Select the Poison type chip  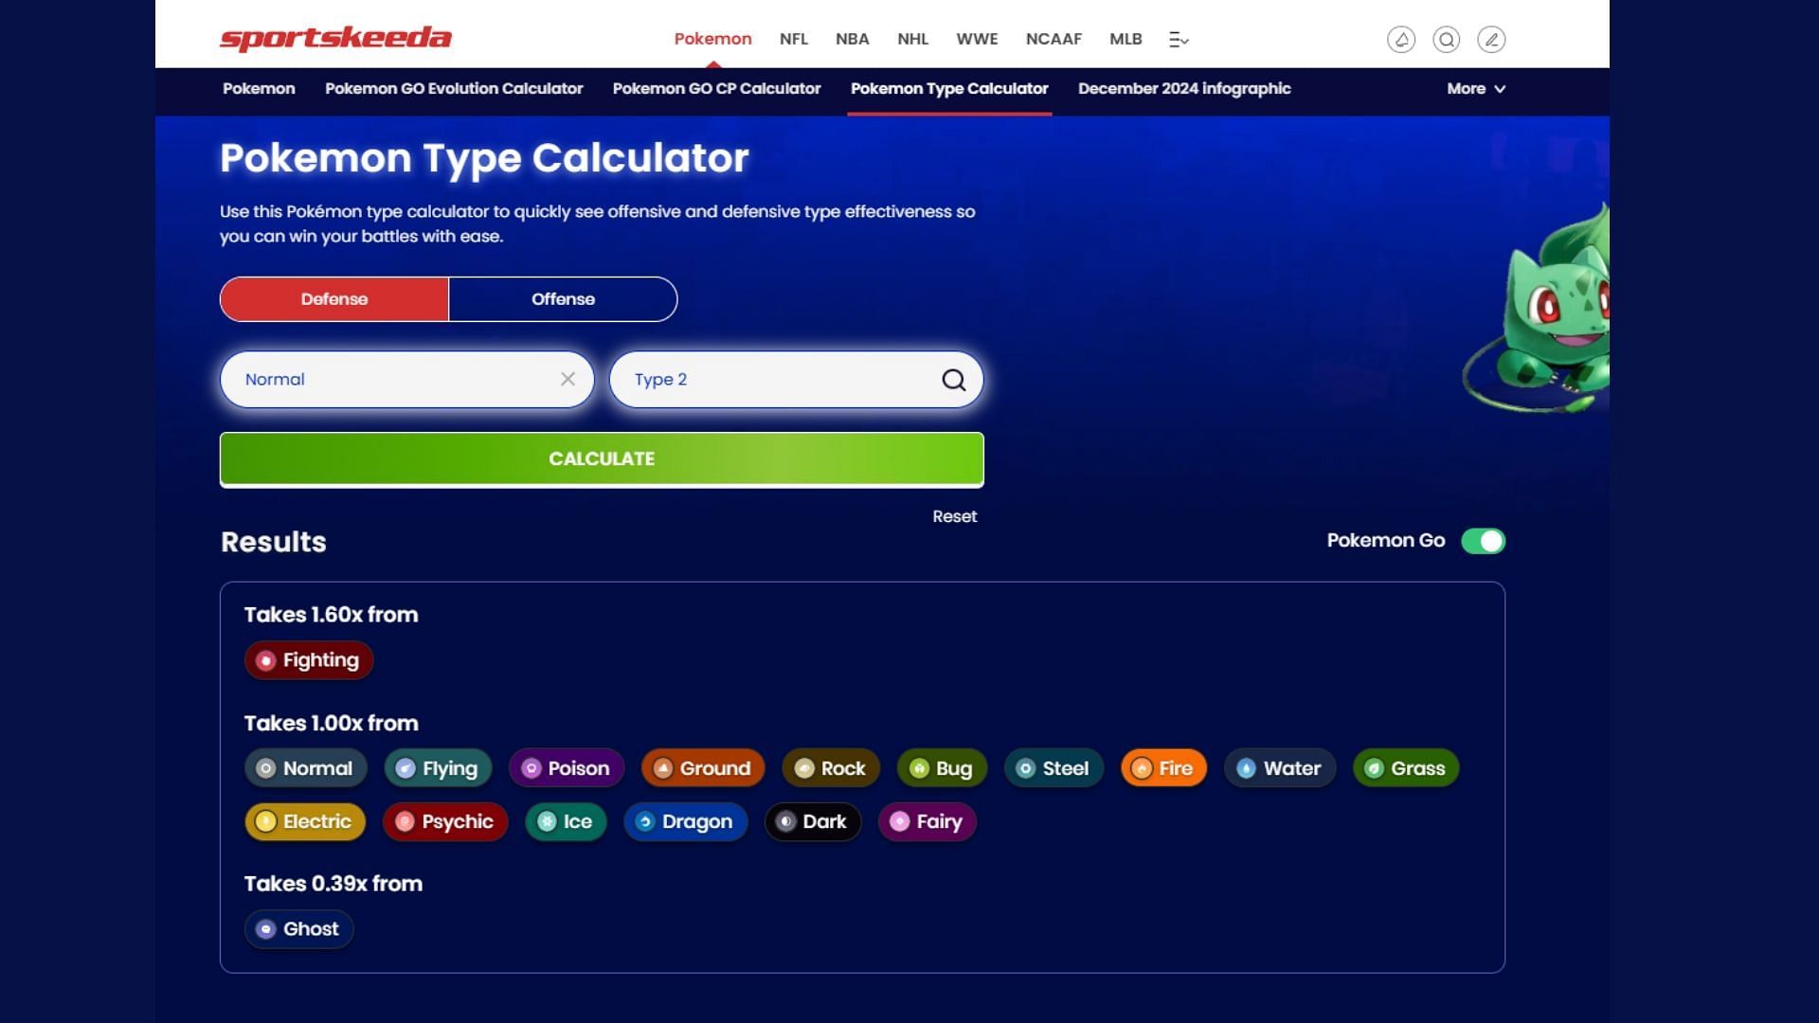click(567, 768)
